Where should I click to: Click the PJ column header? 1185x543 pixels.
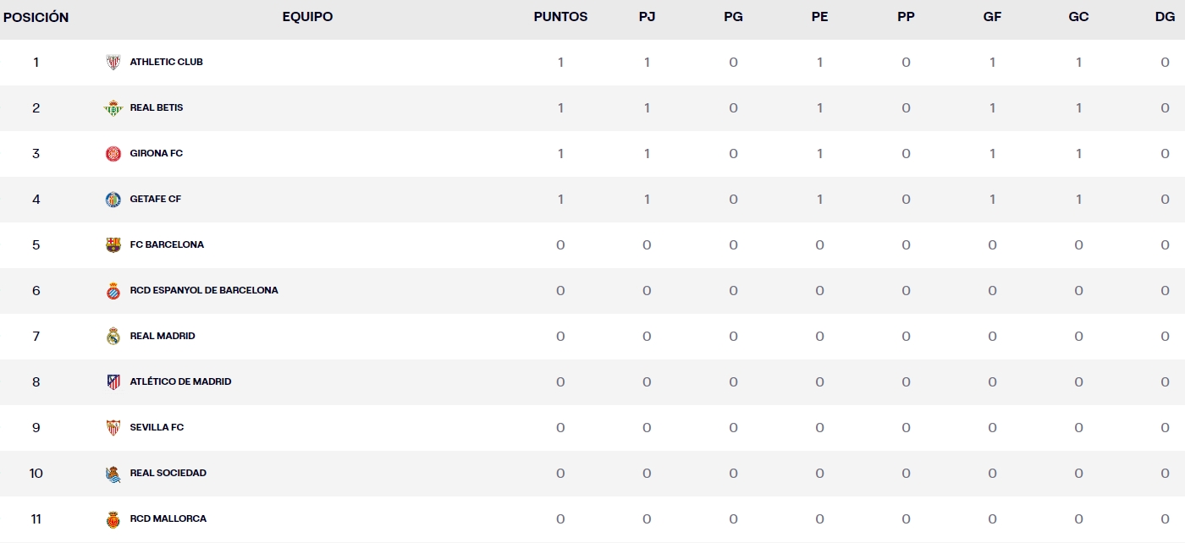point(647,17)
